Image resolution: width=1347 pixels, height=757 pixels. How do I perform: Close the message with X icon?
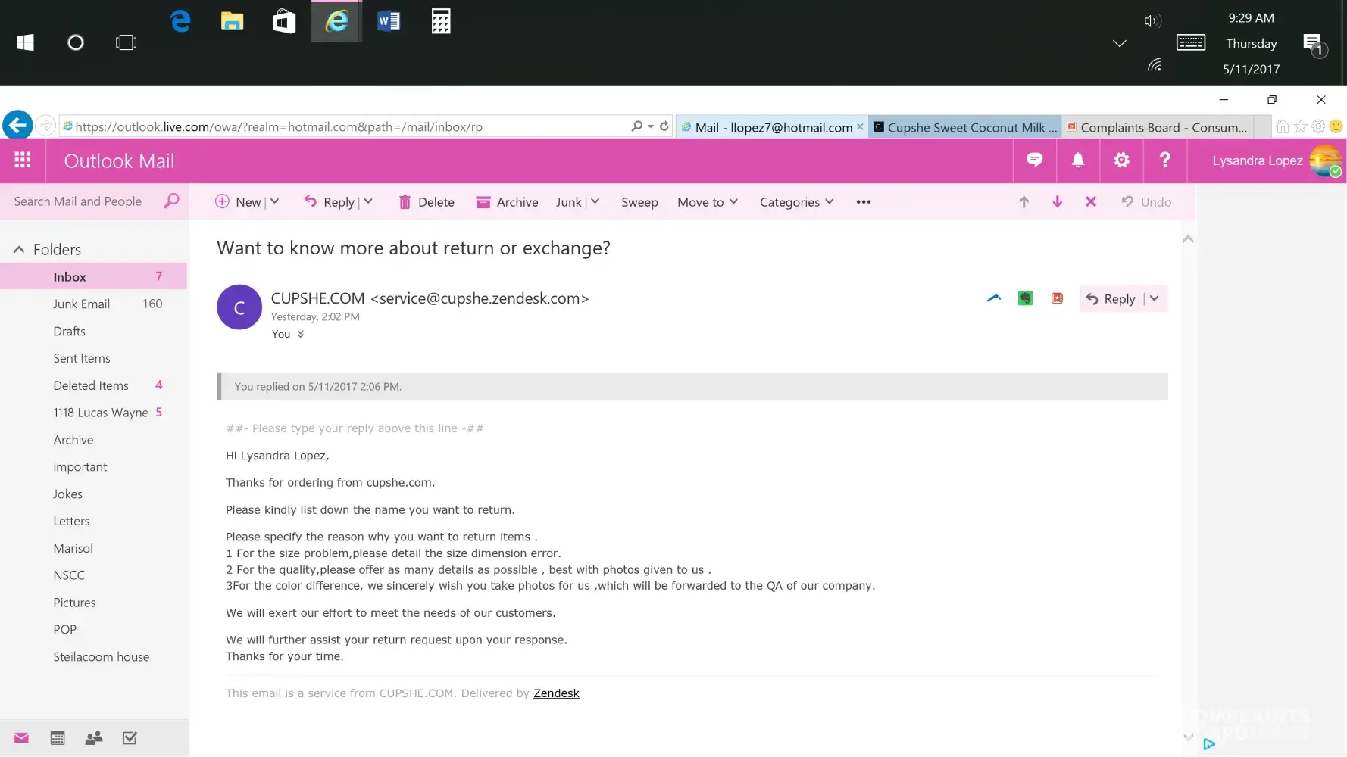coord(1090,202)
